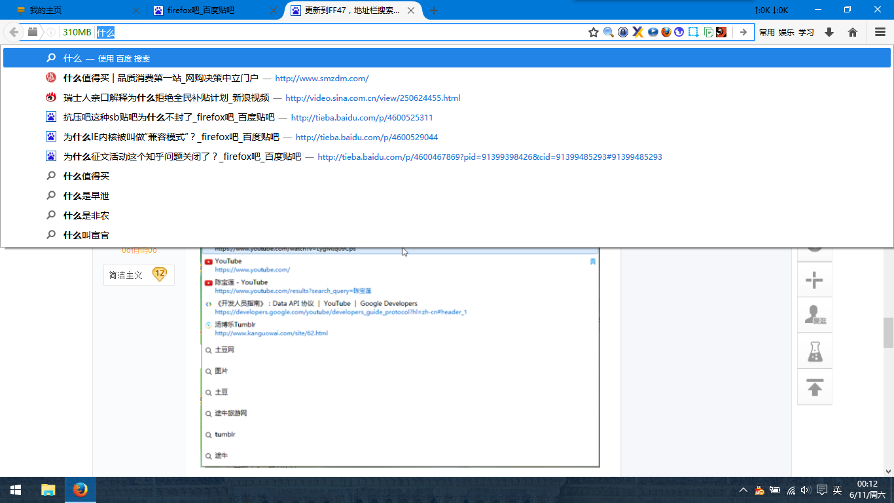Click the scrollbar down arrow

[x=888, y=471]
